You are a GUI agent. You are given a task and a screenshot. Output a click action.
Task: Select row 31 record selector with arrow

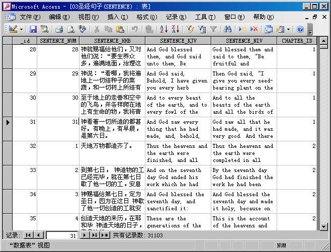point(8,129)
